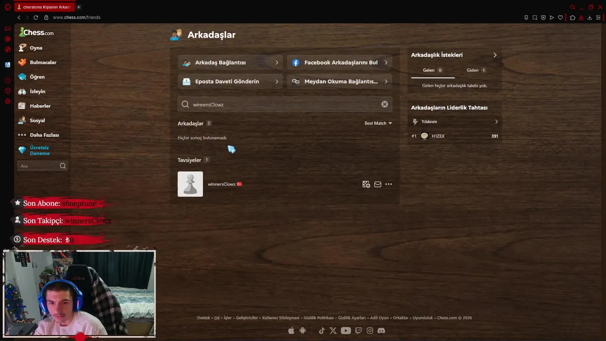
Task: Open Uyumluluk footer link
Action: [423, 318]
